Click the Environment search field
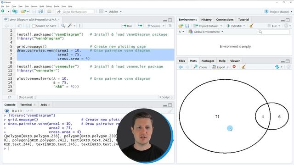The image size is (294, 165). (273, 32)
